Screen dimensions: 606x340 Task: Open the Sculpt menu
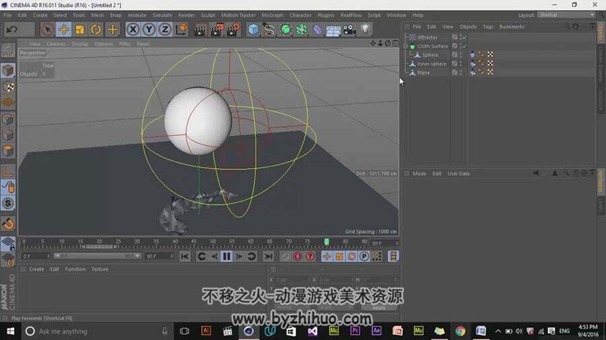tap(208, 15)
